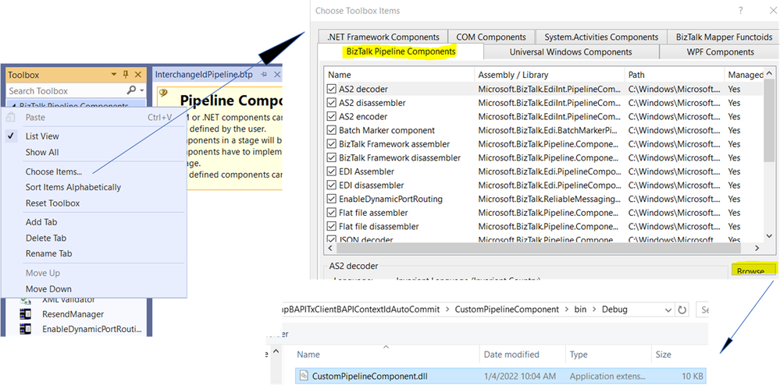Click Move Down in context menu
780x385 pixels.
(48, 288)
